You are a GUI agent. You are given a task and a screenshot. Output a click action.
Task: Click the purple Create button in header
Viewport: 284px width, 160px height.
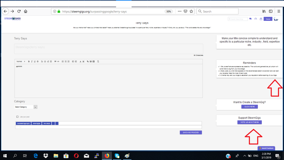point(268,19)
